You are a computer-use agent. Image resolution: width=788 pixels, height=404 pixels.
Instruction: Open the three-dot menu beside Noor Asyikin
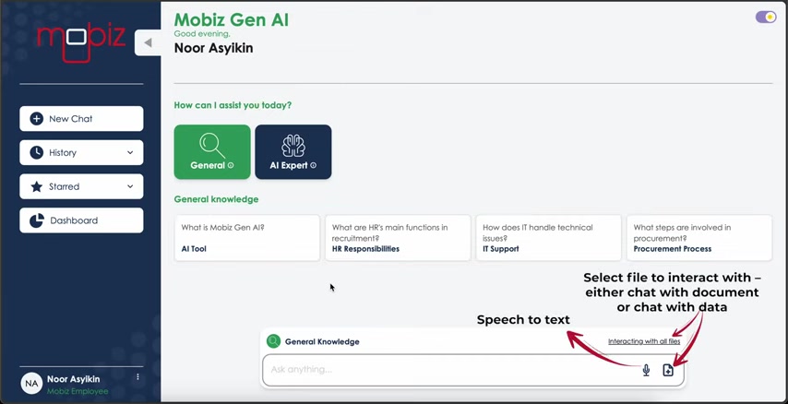click(x=137, y=377)
